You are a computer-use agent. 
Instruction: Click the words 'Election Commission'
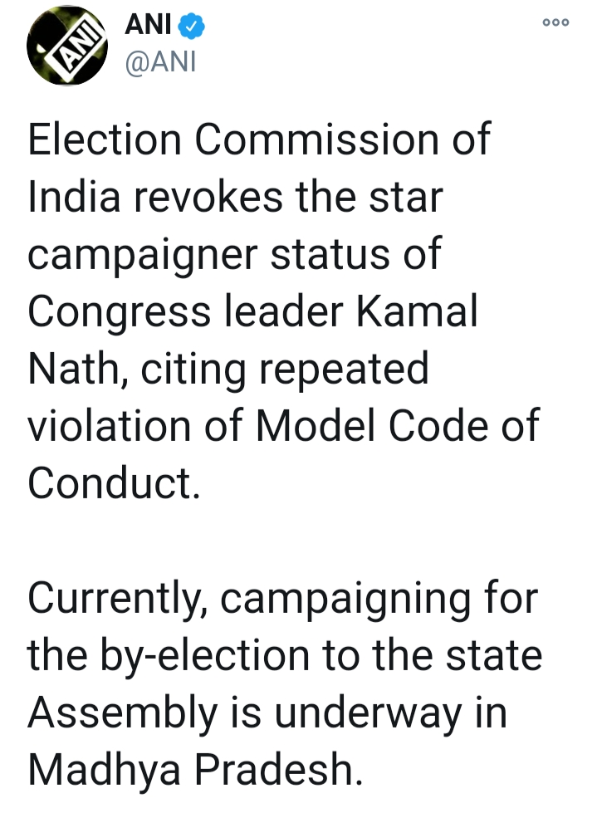click(233, 139)
